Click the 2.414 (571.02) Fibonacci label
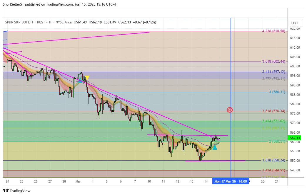307x196 pixels. 274,121
